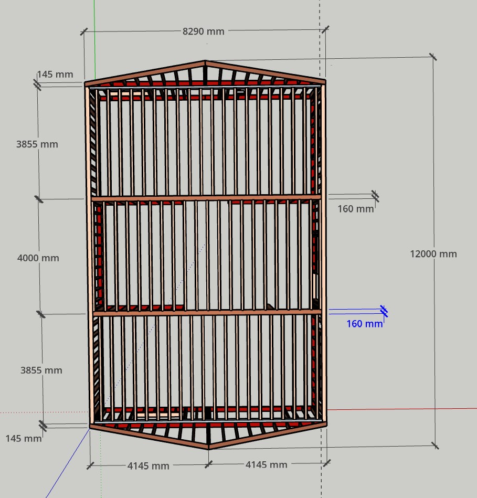The image size is (477, 498).
Task: Select the bottom ridge apex point
Action: click(208, 448)
